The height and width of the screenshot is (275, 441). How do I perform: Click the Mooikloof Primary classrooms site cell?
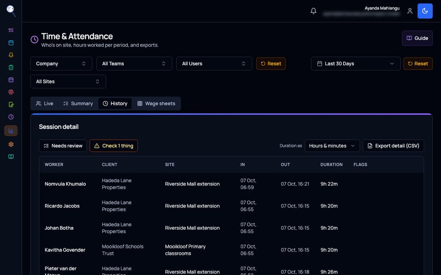coord(185,250)
